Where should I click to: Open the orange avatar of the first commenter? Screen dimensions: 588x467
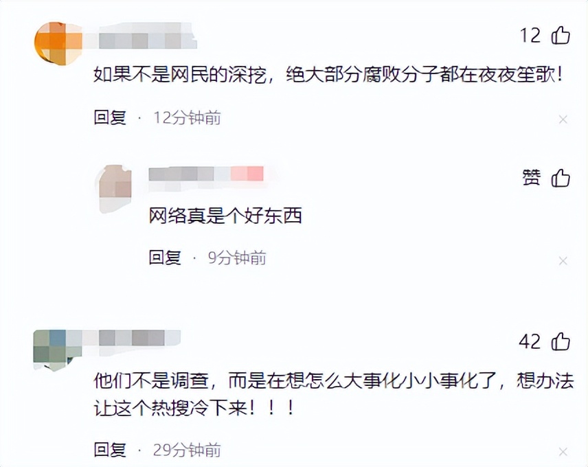tap(58, 43)
